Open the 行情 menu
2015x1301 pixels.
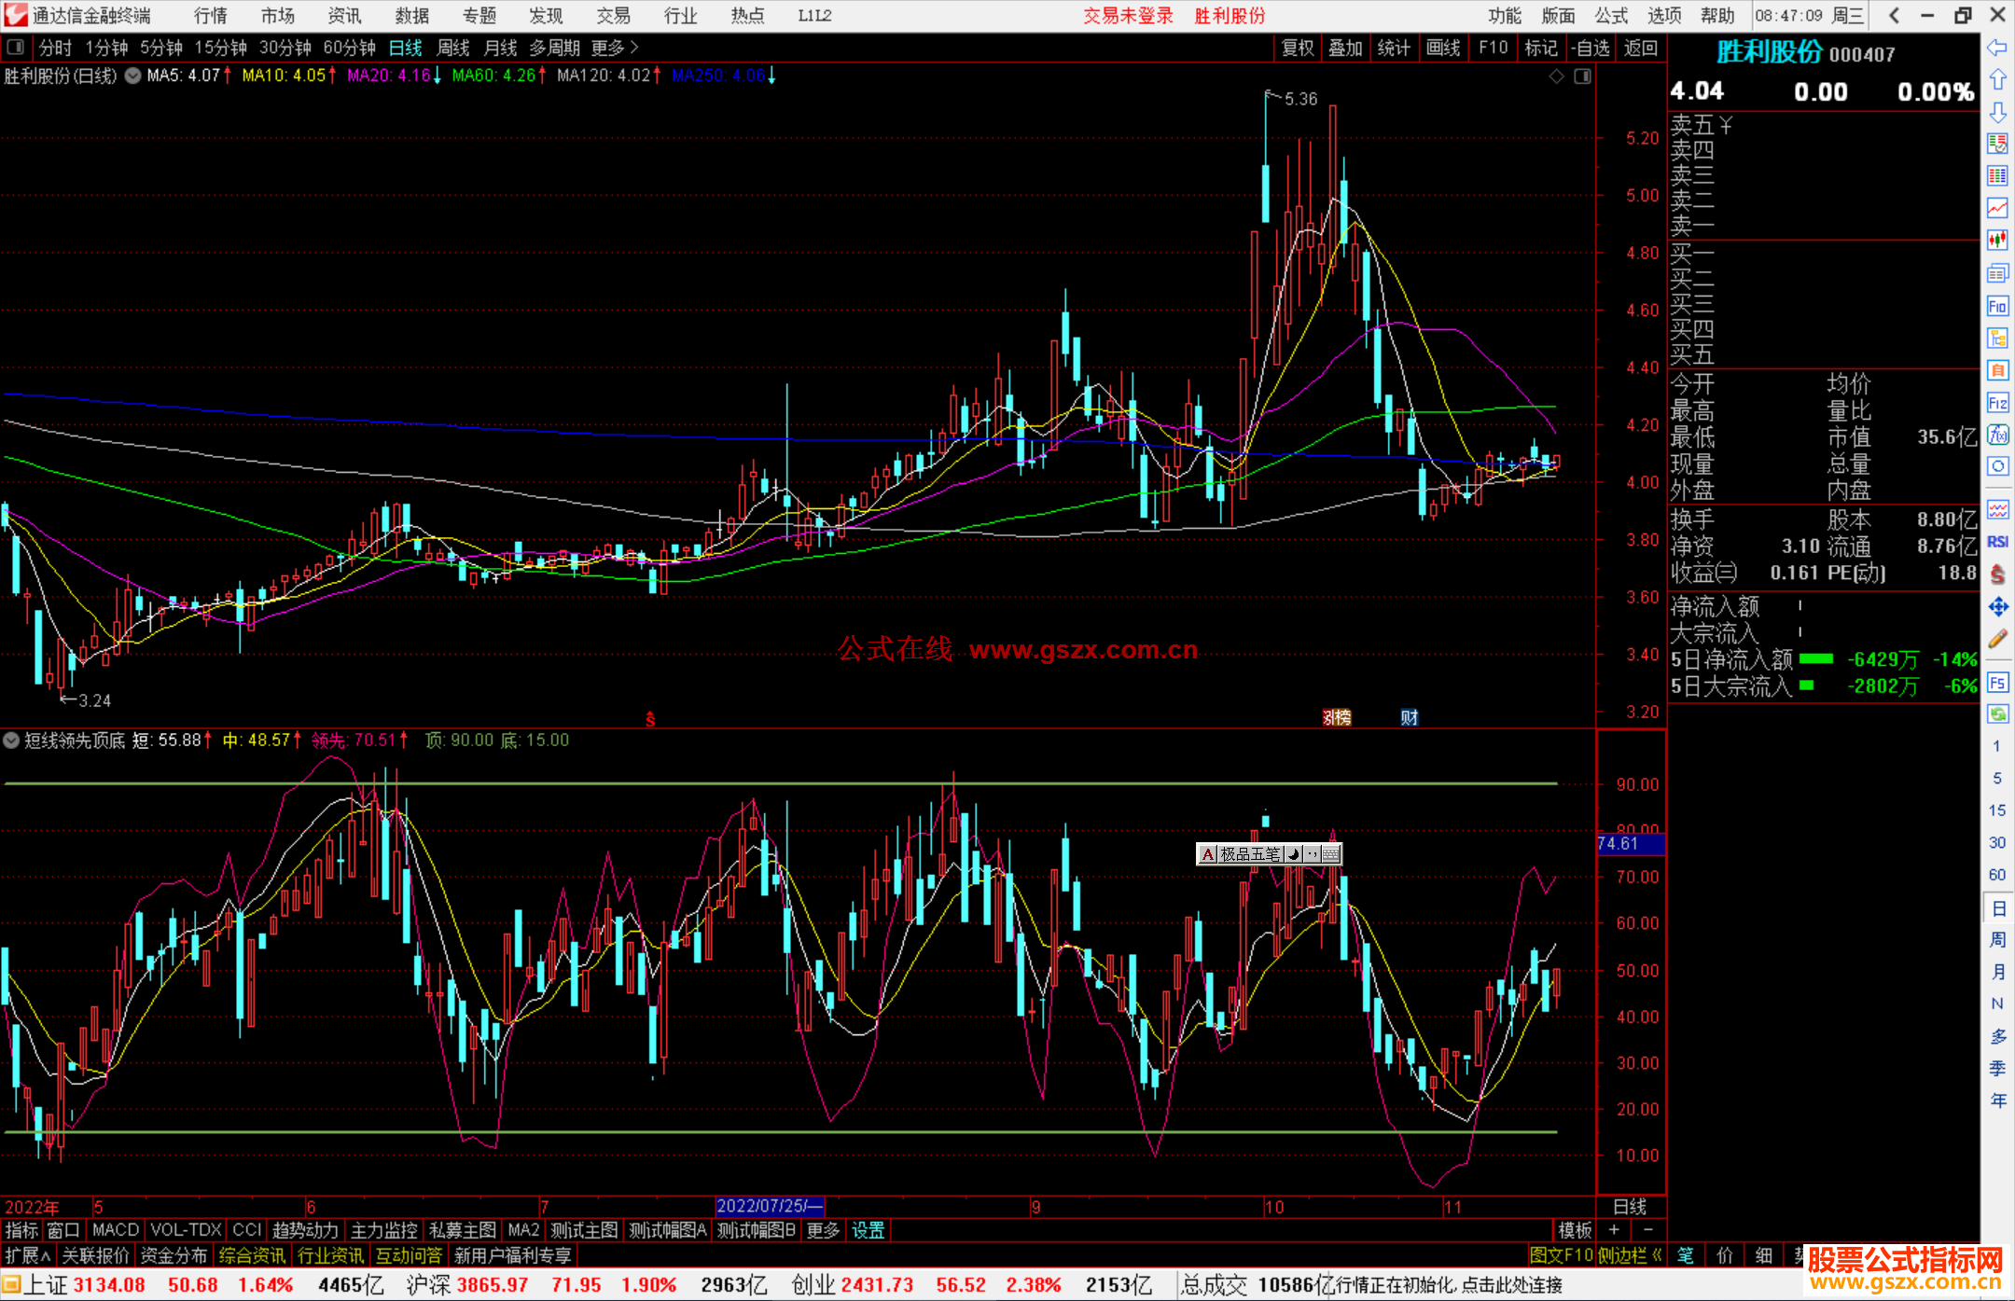coord(210,16)
